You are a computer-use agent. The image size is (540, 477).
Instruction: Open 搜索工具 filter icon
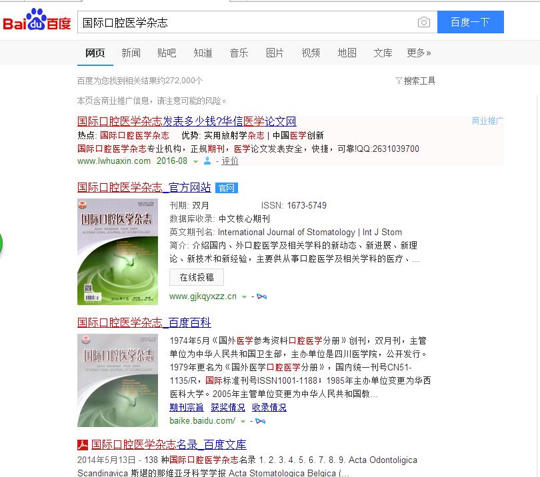399,81
